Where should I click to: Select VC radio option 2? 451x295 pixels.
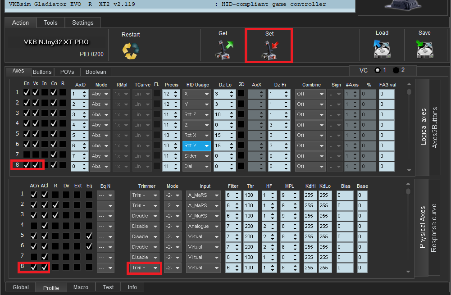396,70
